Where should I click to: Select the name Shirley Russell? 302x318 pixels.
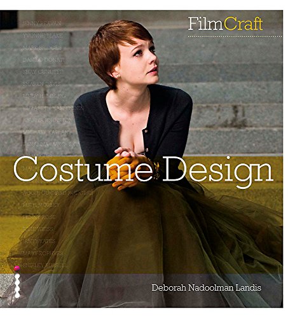[45, 265]
